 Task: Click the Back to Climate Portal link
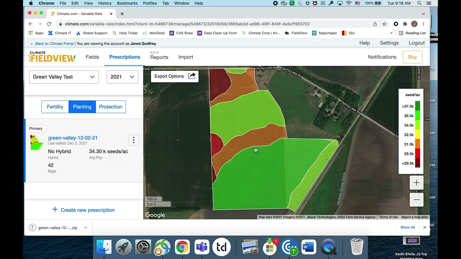click(52, 44)
